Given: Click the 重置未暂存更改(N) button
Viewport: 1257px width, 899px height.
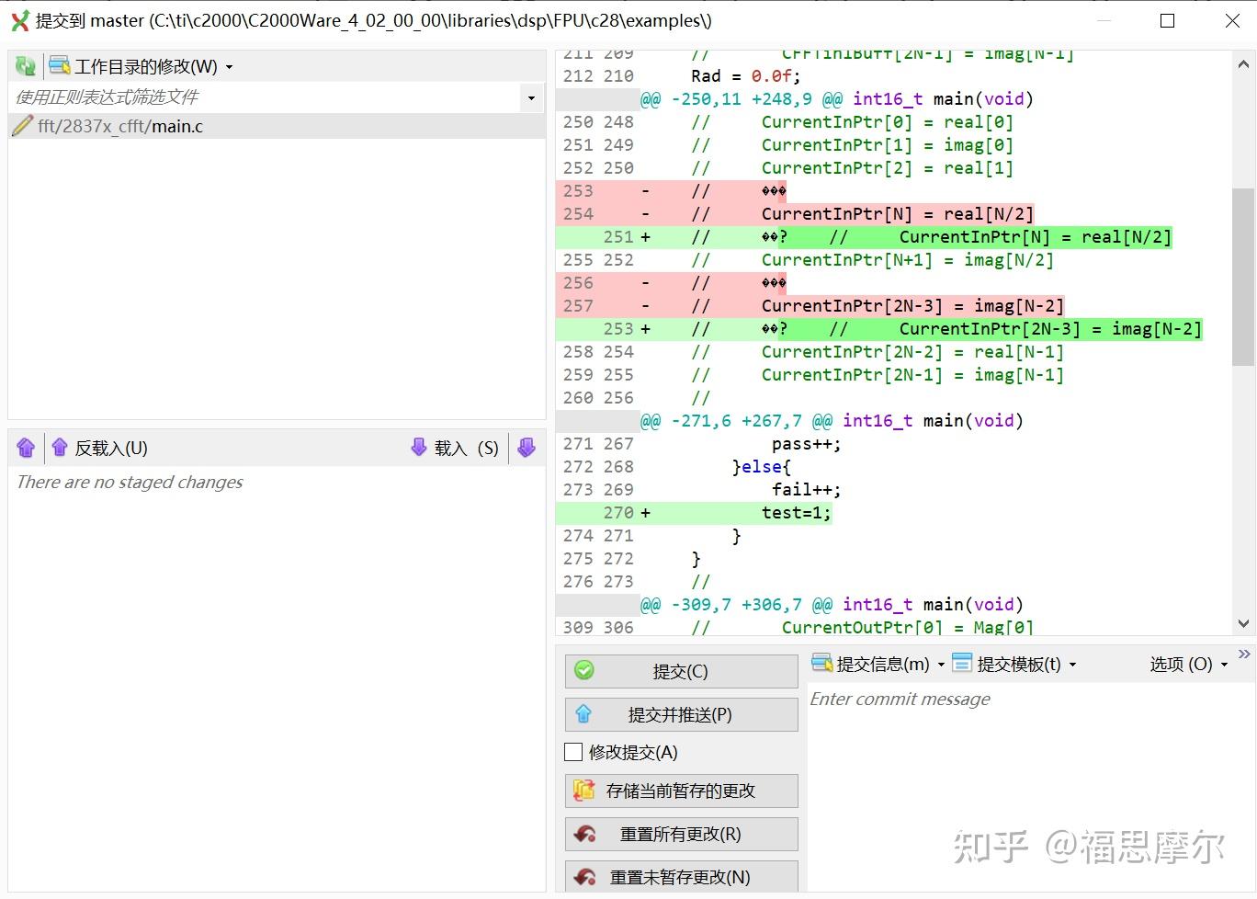Looking at the screenshot, I should pyautogui.click(x=681, y=877).
